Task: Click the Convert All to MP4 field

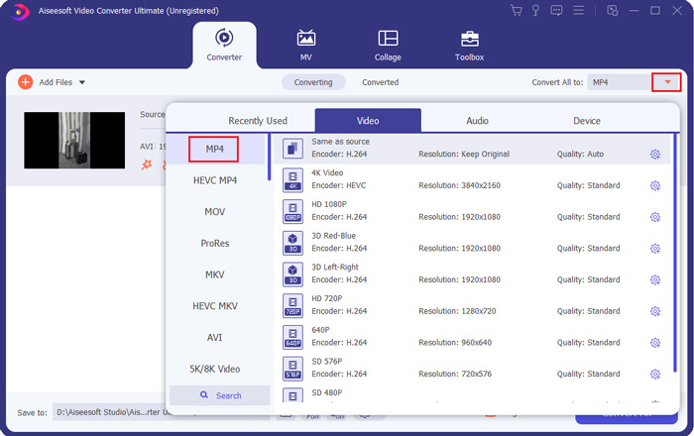Action: 619,82
